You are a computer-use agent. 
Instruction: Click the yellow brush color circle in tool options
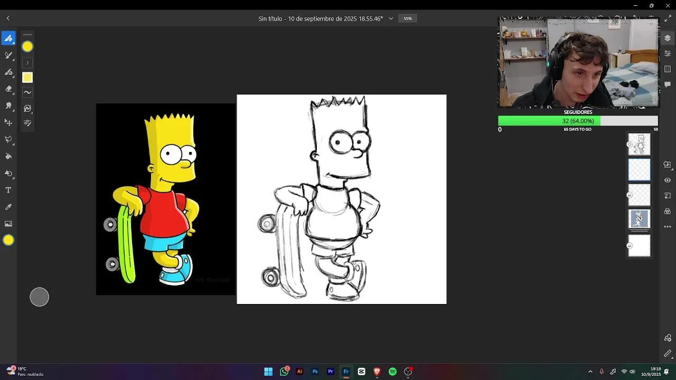pyautogui.click(x=27, y=46)
